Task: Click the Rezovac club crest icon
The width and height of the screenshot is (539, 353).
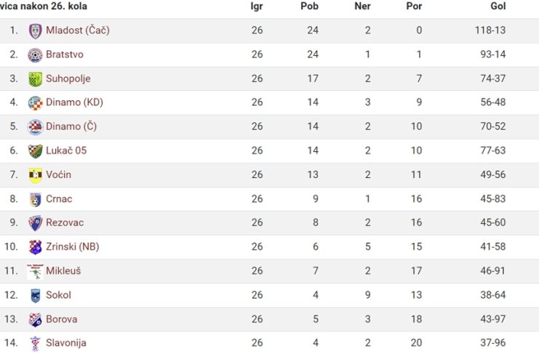Action: (x=35, y=223)
